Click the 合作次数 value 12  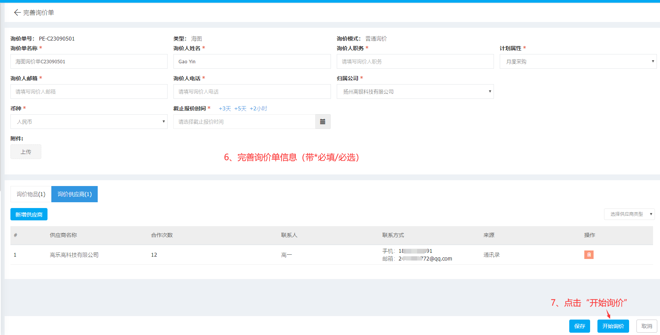[x=154, y=255]
